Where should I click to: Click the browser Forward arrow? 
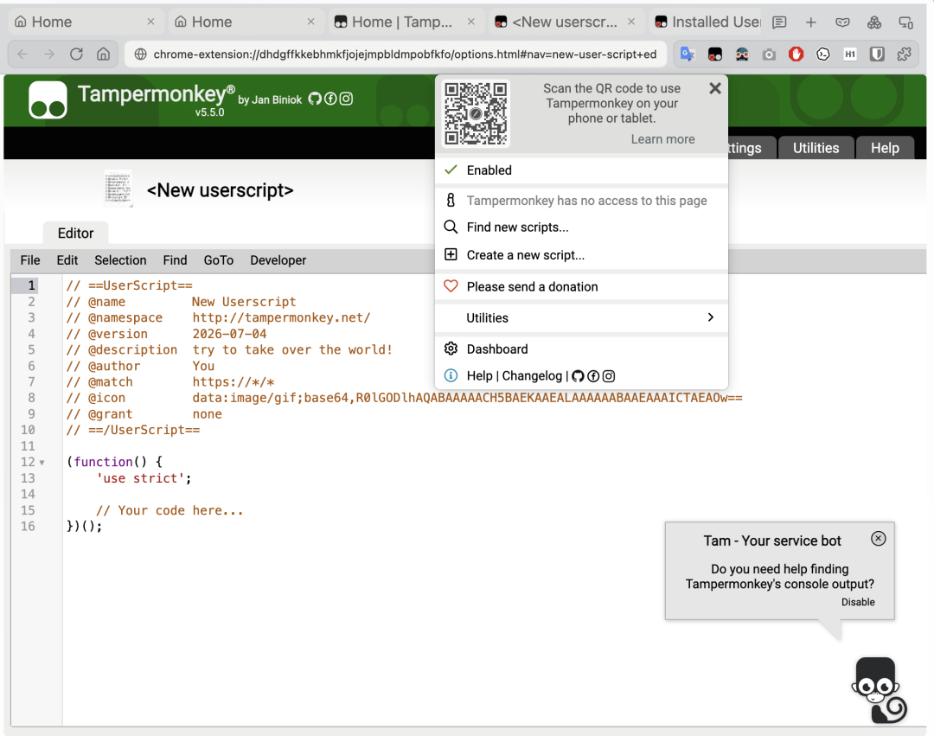tap(49, 54)
